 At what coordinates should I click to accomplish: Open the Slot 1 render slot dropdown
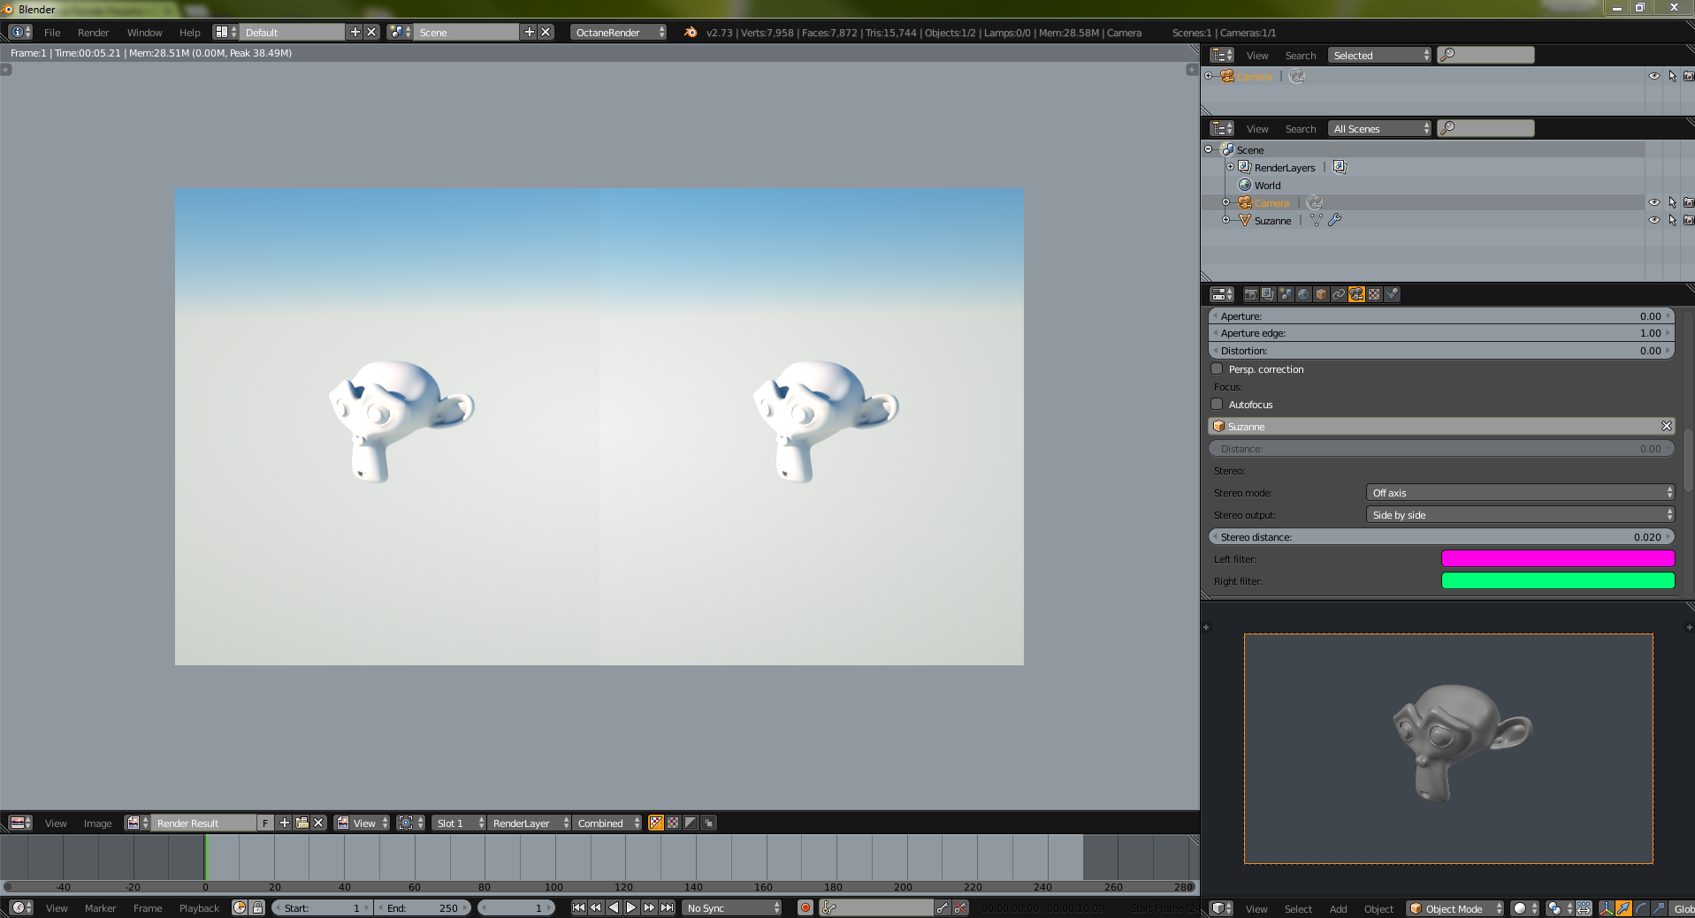click(x=459, y=823)
